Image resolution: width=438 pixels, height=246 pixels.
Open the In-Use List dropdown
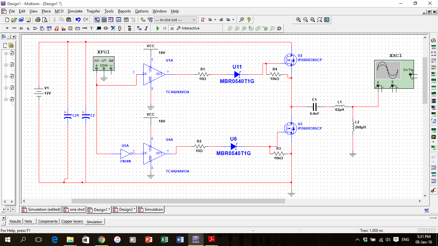pyautogui.click(x=175, y=20)
